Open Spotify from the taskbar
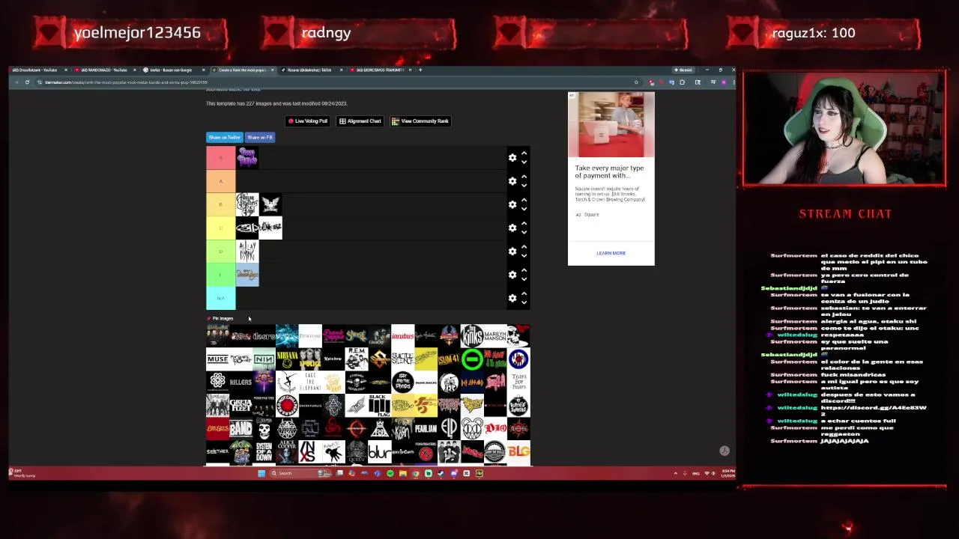959x539 pixels. pyautogui.click(x=390, y=473)
